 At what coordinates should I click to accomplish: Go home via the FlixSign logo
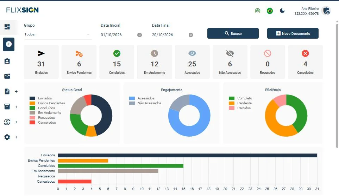point(22,10)
